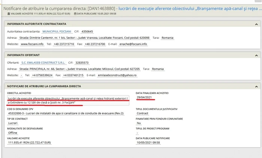Select the bidder CIF value 32835573
Image resolution: width=262 pixels, height=158 pixels.
pyautogui.click(x=82, y=63)
